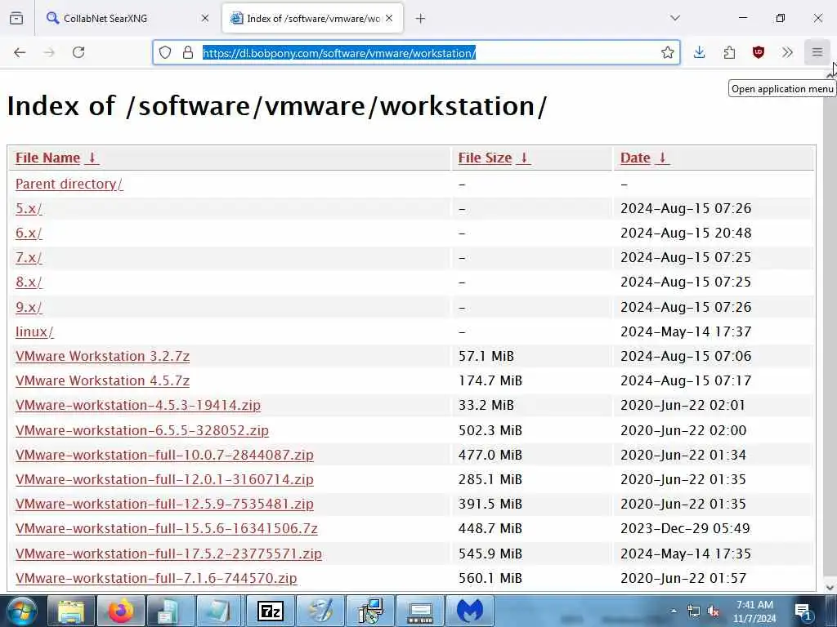837x627 pixels.
Task: Open Windows Explorer from taskbar
Action: tap(71, 611)
